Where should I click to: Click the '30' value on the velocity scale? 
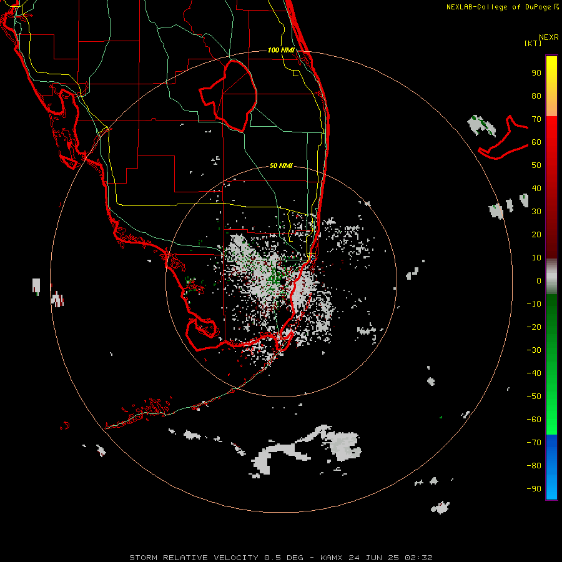(536, 212)
